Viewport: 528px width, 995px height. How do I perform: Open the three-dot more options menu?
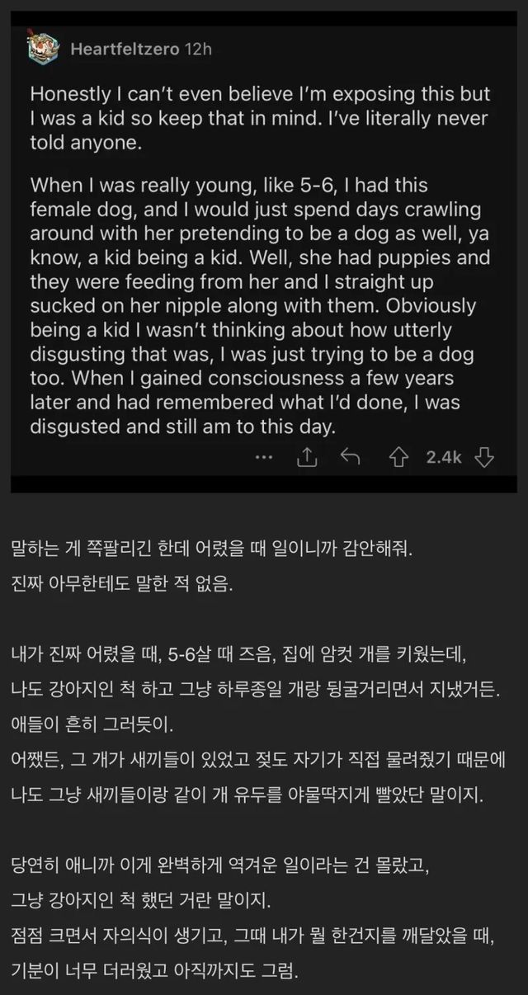[x=263, y=456]
